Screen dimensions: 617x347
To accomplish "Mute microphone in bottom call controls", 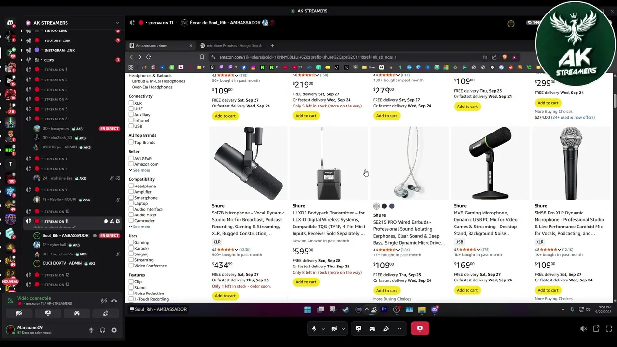I will click(314, 329).
